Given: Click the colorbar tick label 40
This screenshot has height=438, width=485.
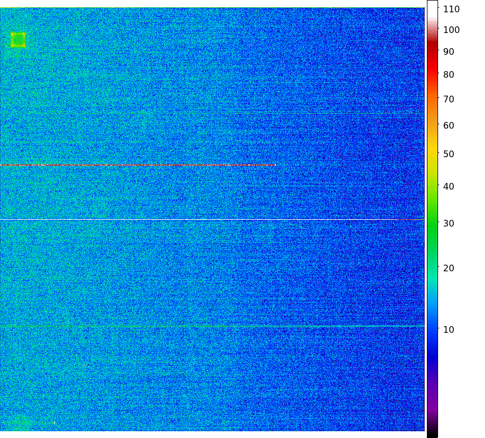Looking at the screenshot, I should coord(449,186).
